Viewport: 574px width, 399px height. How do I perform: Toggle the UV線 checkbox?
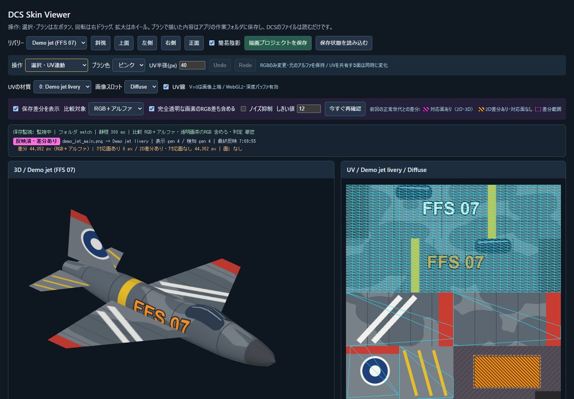coord(166,87)
